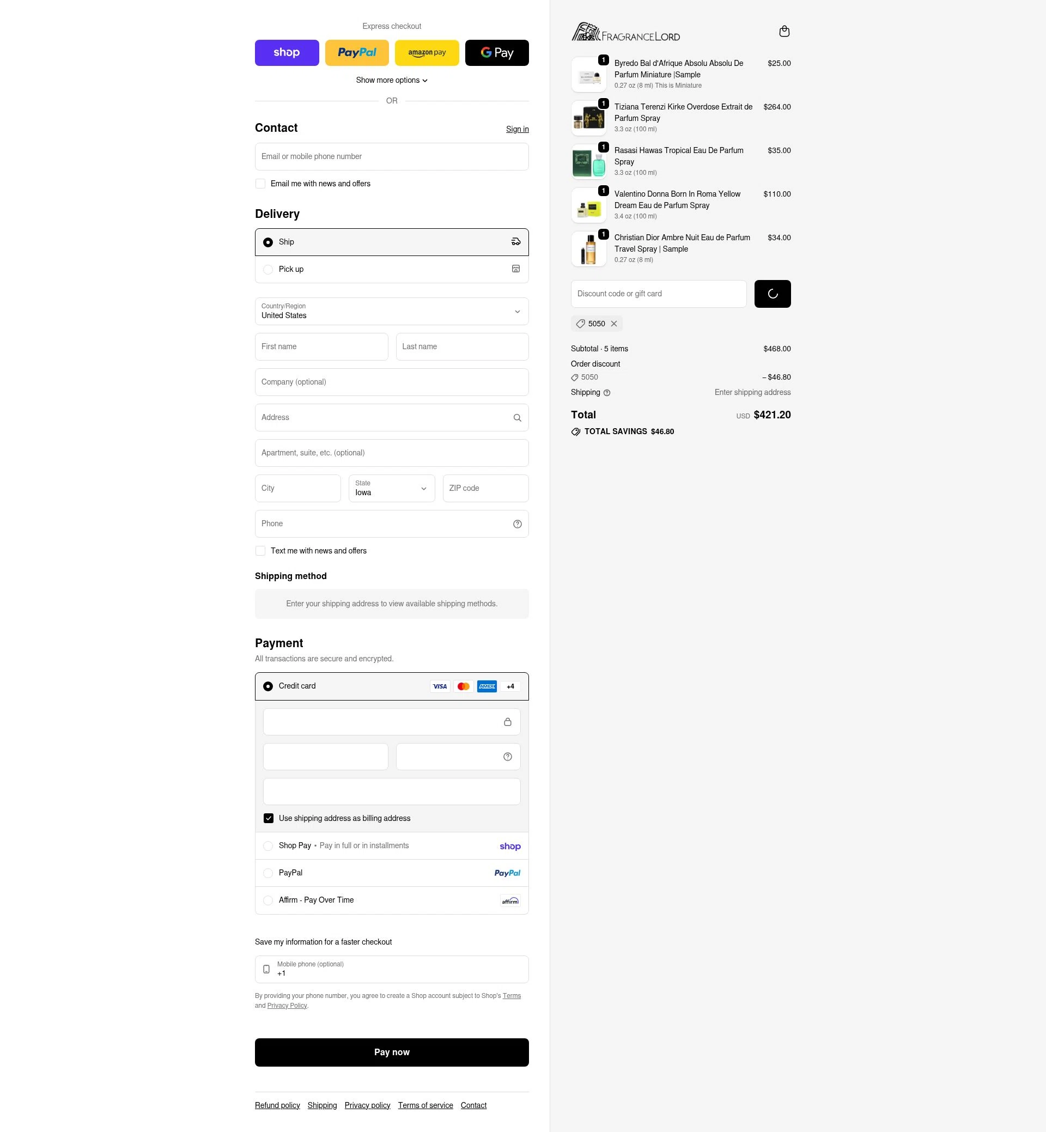Open the State dropdown showing Iowa
The width and height of the screenshot is (1046, 1132).
click(x=392, y=489)
